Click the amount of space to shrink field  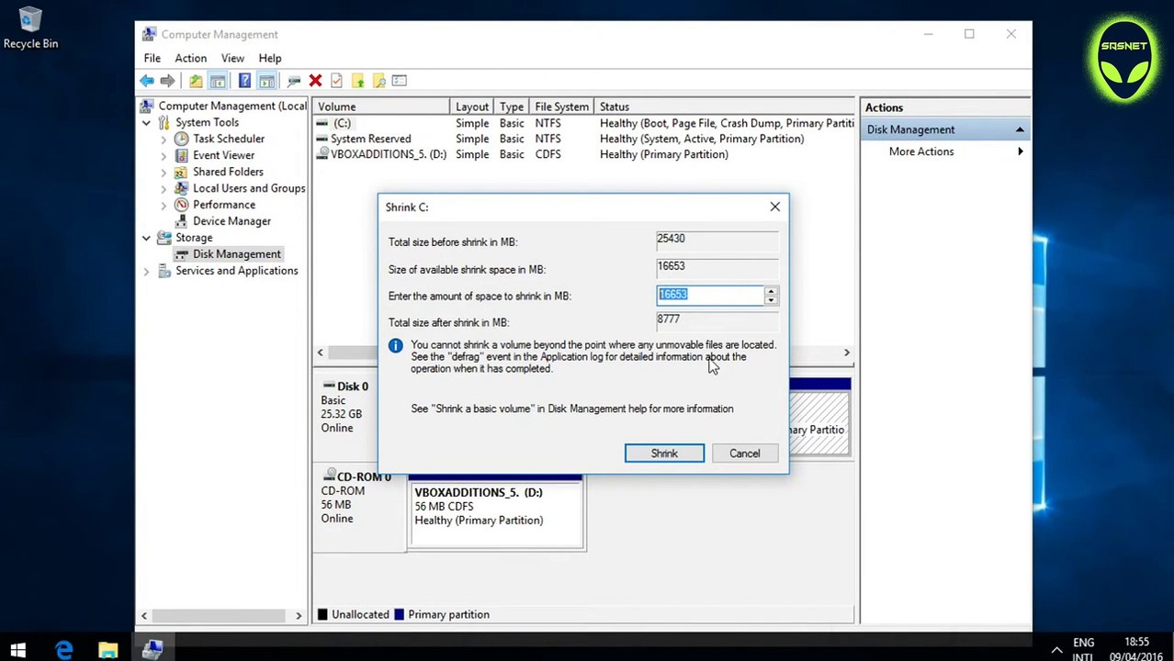coord(710,295)
